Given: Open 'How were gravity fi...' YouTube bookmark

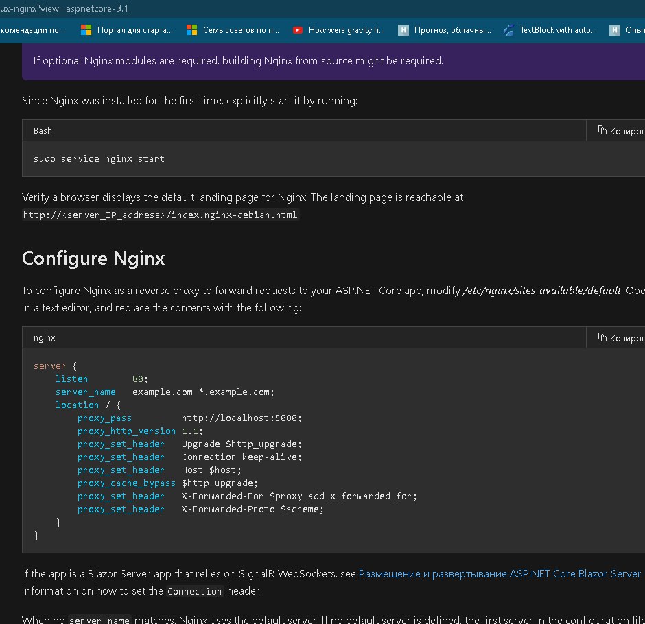Looking at the screenshot, I should click(x=339, y=30).
